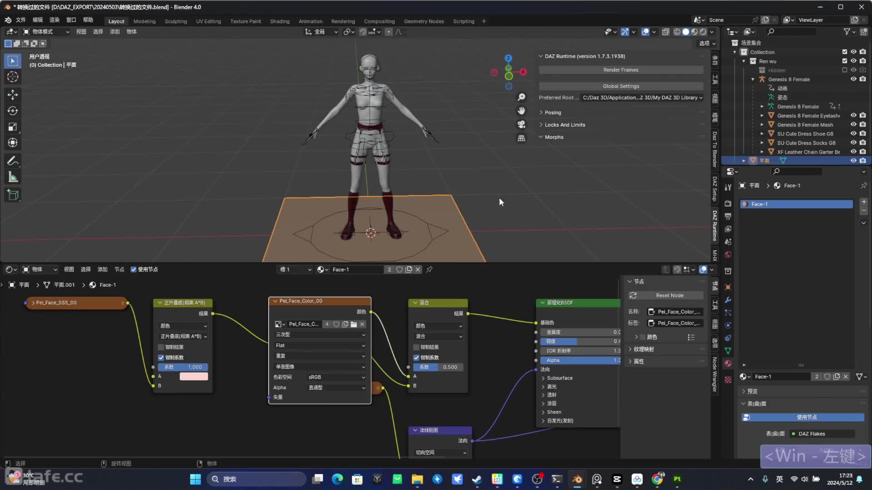Click the Render Frames button
872x490 pixels.
click(621, 70)
